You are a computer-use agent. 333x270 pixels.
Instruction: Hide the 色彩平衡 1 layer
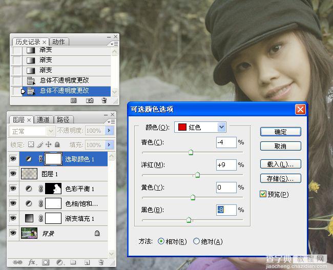(13, 189)
